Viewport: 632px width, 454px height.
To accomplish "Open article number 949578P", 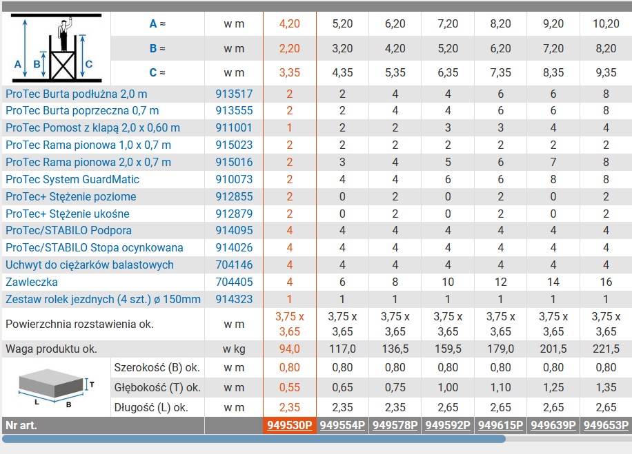I will coord(395,426).
